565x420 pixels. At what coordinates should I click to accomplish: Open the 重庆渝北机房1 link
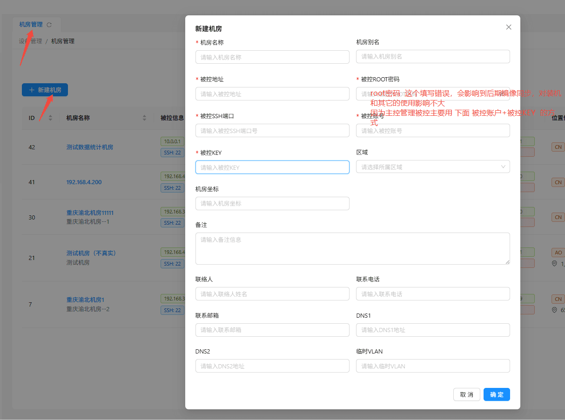(86, 300)
